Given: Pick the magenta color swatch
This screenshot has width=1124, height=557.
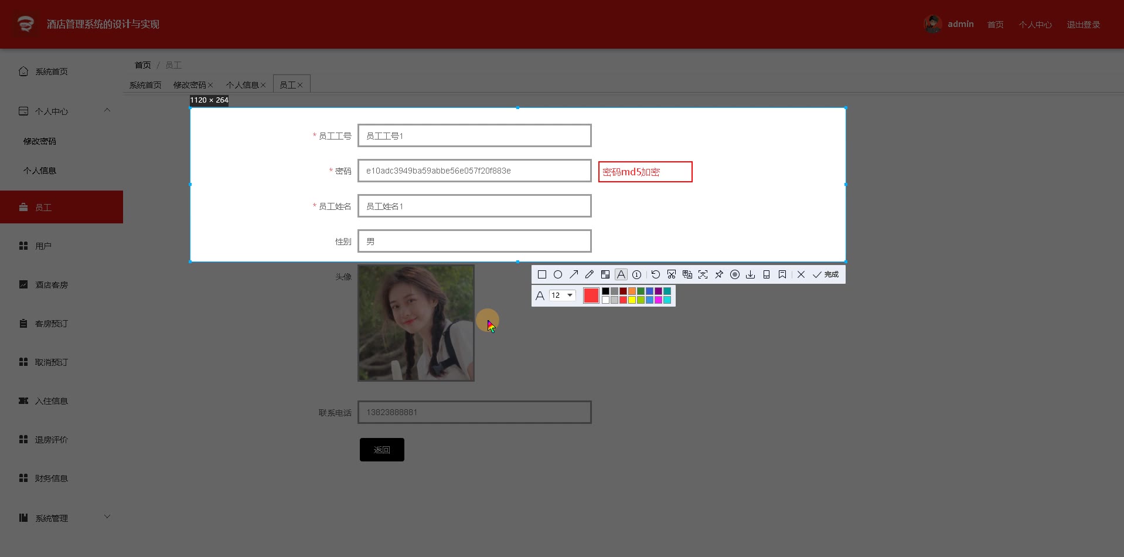Looking at the screenshot, I should 658,300.
